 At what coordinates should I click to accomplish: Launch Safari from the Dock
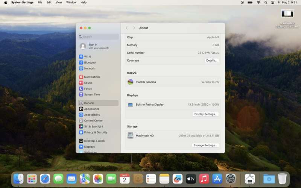tap(45, 179)
